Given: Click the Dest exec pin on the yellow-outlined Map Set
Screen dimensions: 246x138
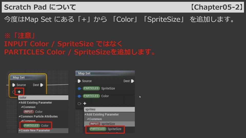Looking at the screenshot, I should tap(42, 85).
